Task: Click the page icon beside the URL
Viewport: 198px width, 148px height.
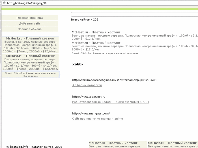Action: pos(4,3)
